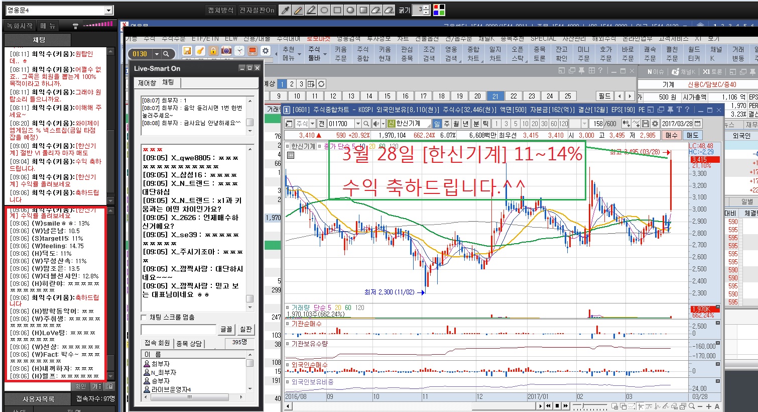Select the filled circle shape tool
Viewport: 758px width, 412px height.
pyautogui.click(x=350, y=10)
